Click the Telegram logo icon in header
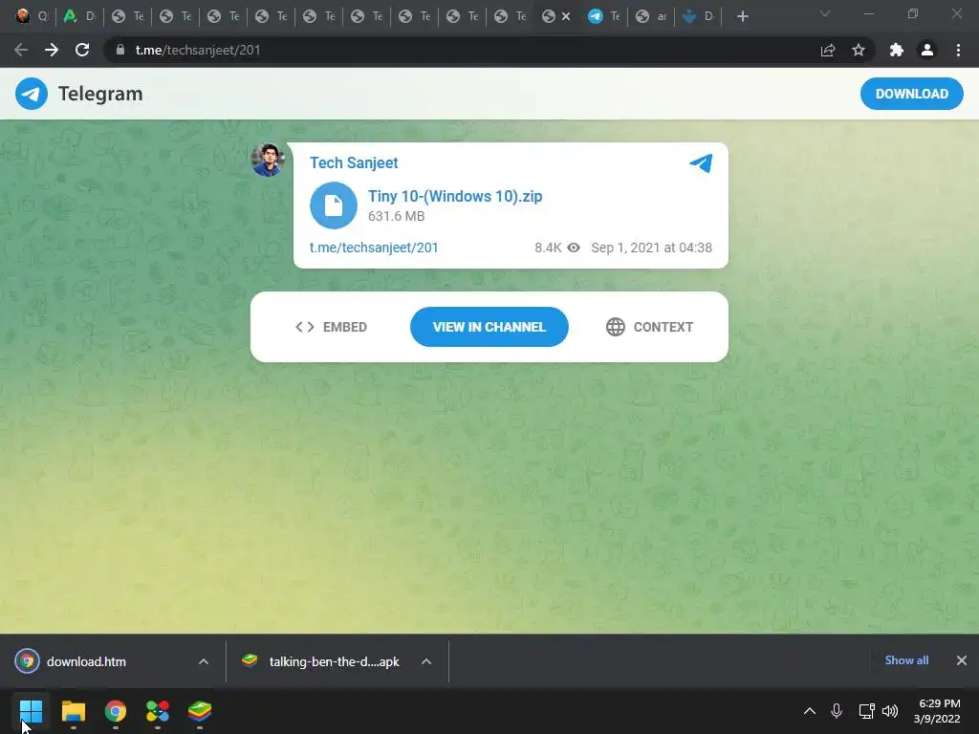 (32, 94)
